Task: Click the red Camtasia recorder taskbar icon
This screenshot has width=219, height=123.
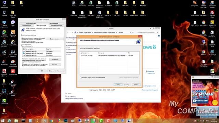Action: point(108,121)
